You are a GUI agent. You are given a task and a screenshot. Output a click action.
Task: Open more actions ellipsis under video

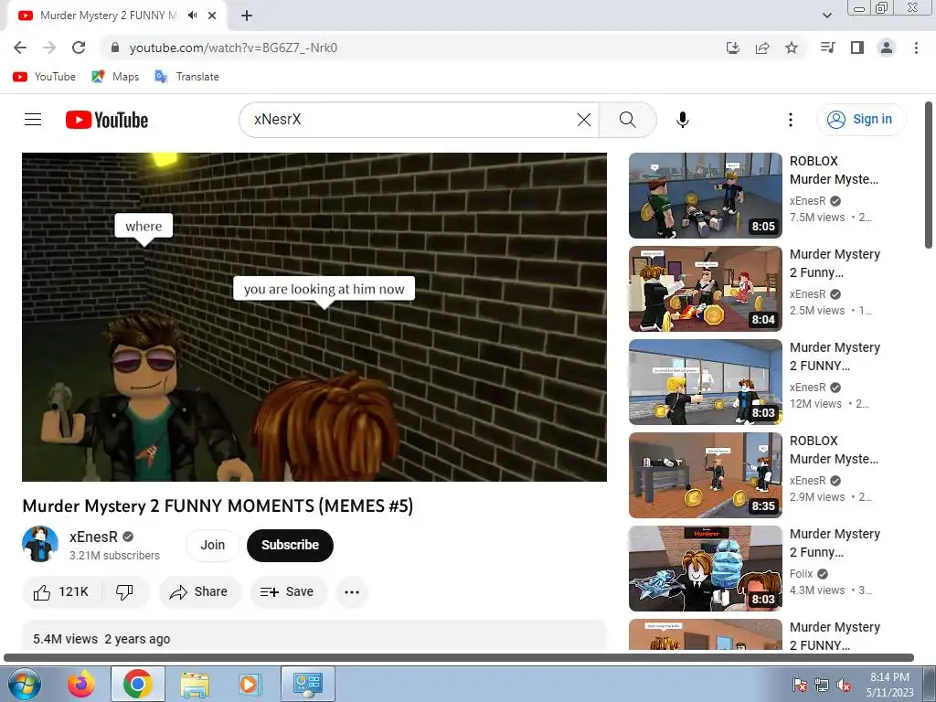[x=352, y=591]
